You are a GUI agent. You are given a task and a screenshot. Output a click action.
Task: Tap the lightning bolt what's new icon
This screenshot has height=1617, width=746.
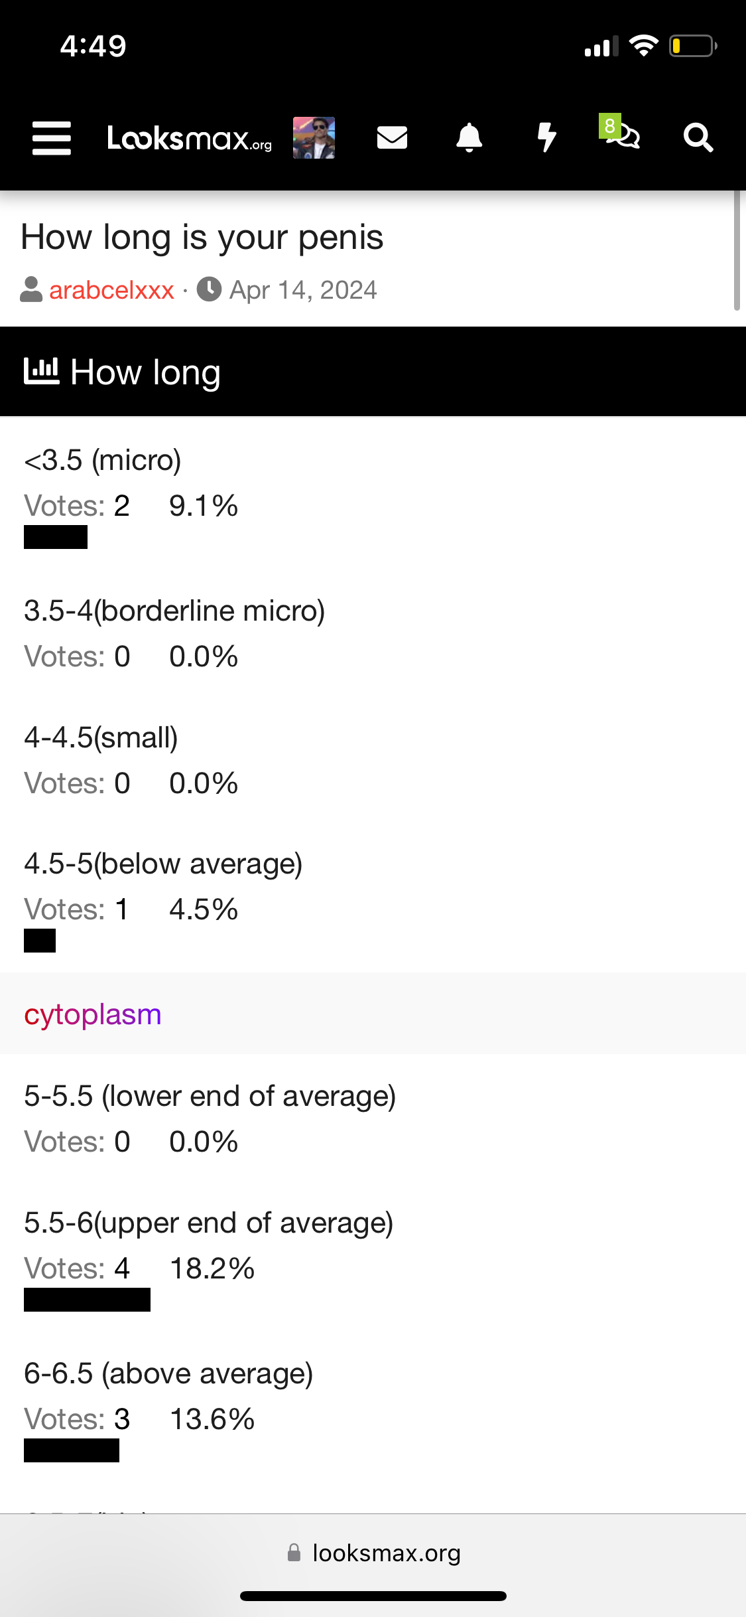point(546,138)
